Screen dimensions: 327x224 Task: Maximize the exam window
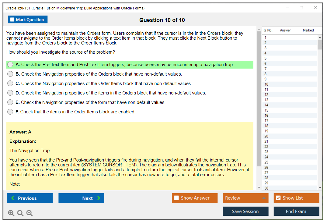[x=301, y=8]
